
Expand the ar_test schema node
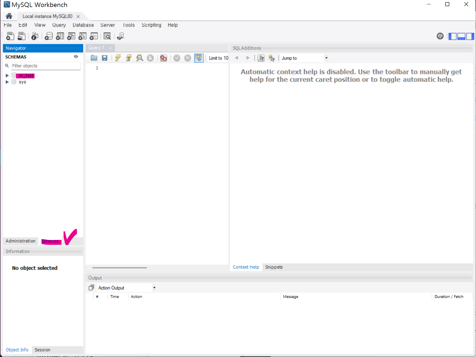point(7,76)
